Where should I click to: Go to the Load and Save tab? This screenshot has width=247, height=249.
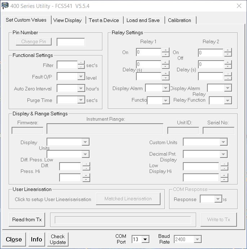[143, 20]
